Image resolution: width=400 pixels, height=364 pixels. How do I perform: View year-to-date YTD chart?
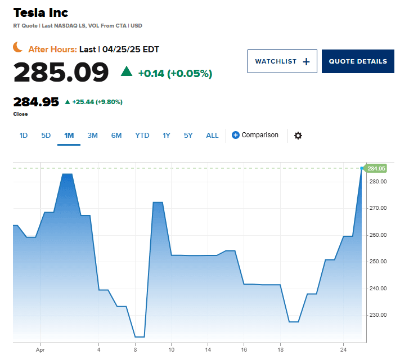pyautogui.click(x=142, y=135)
